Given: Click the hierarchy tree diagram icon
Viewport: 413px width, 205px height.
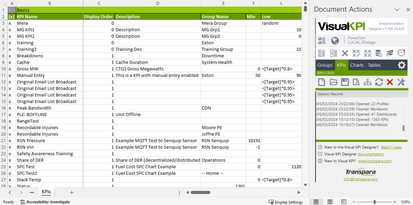Looking at the screenshot, I should pos(367,82).
